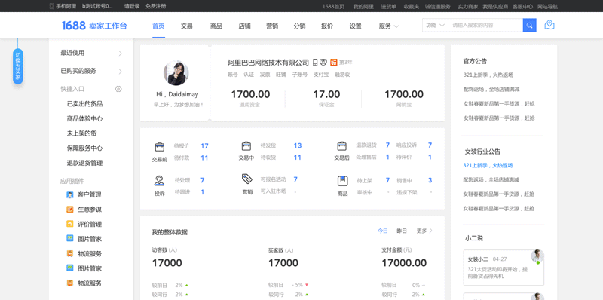This screenshot has width=603, height=300.
Task: Click the 评价管理 star icon
Action: (69, 224)
